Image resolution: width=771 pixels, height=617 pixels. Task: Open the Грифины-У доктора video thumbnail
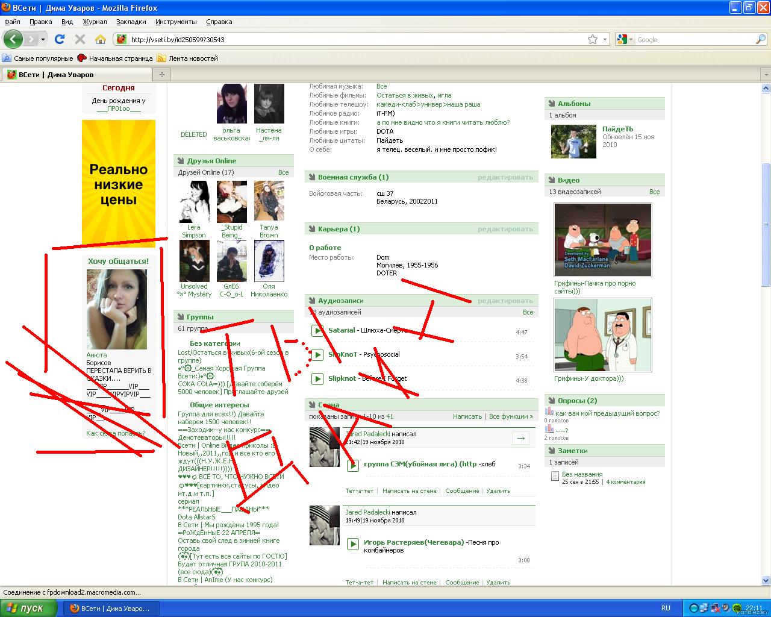coord(603,335)
